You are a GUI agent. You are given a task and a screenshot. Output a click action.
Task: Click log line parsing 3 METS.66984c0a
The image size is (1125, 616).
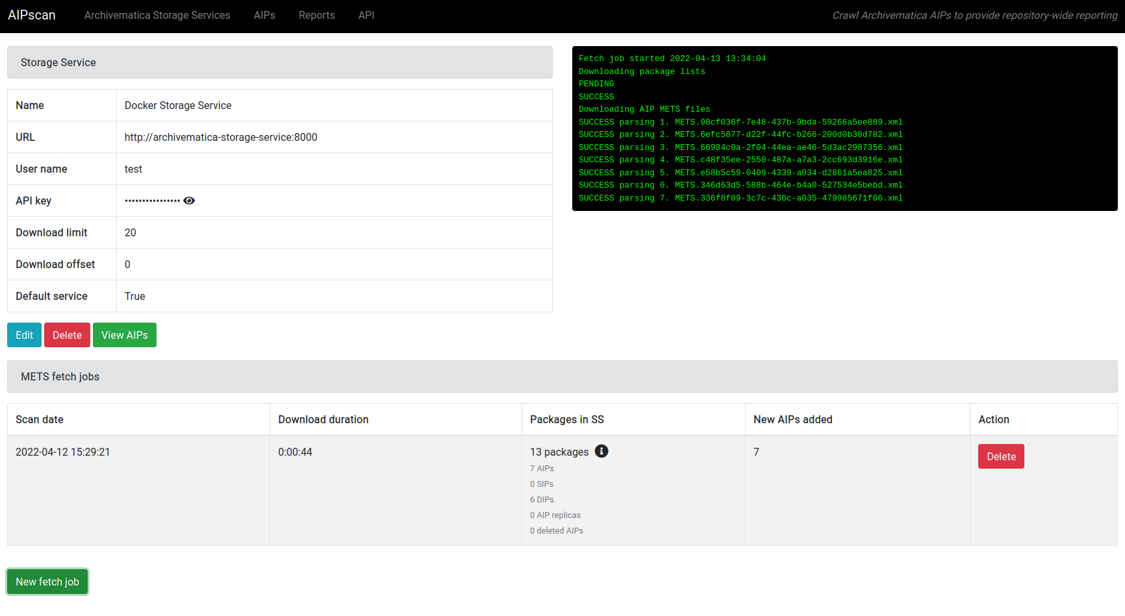pyautogui.click(x=740, y=147)
